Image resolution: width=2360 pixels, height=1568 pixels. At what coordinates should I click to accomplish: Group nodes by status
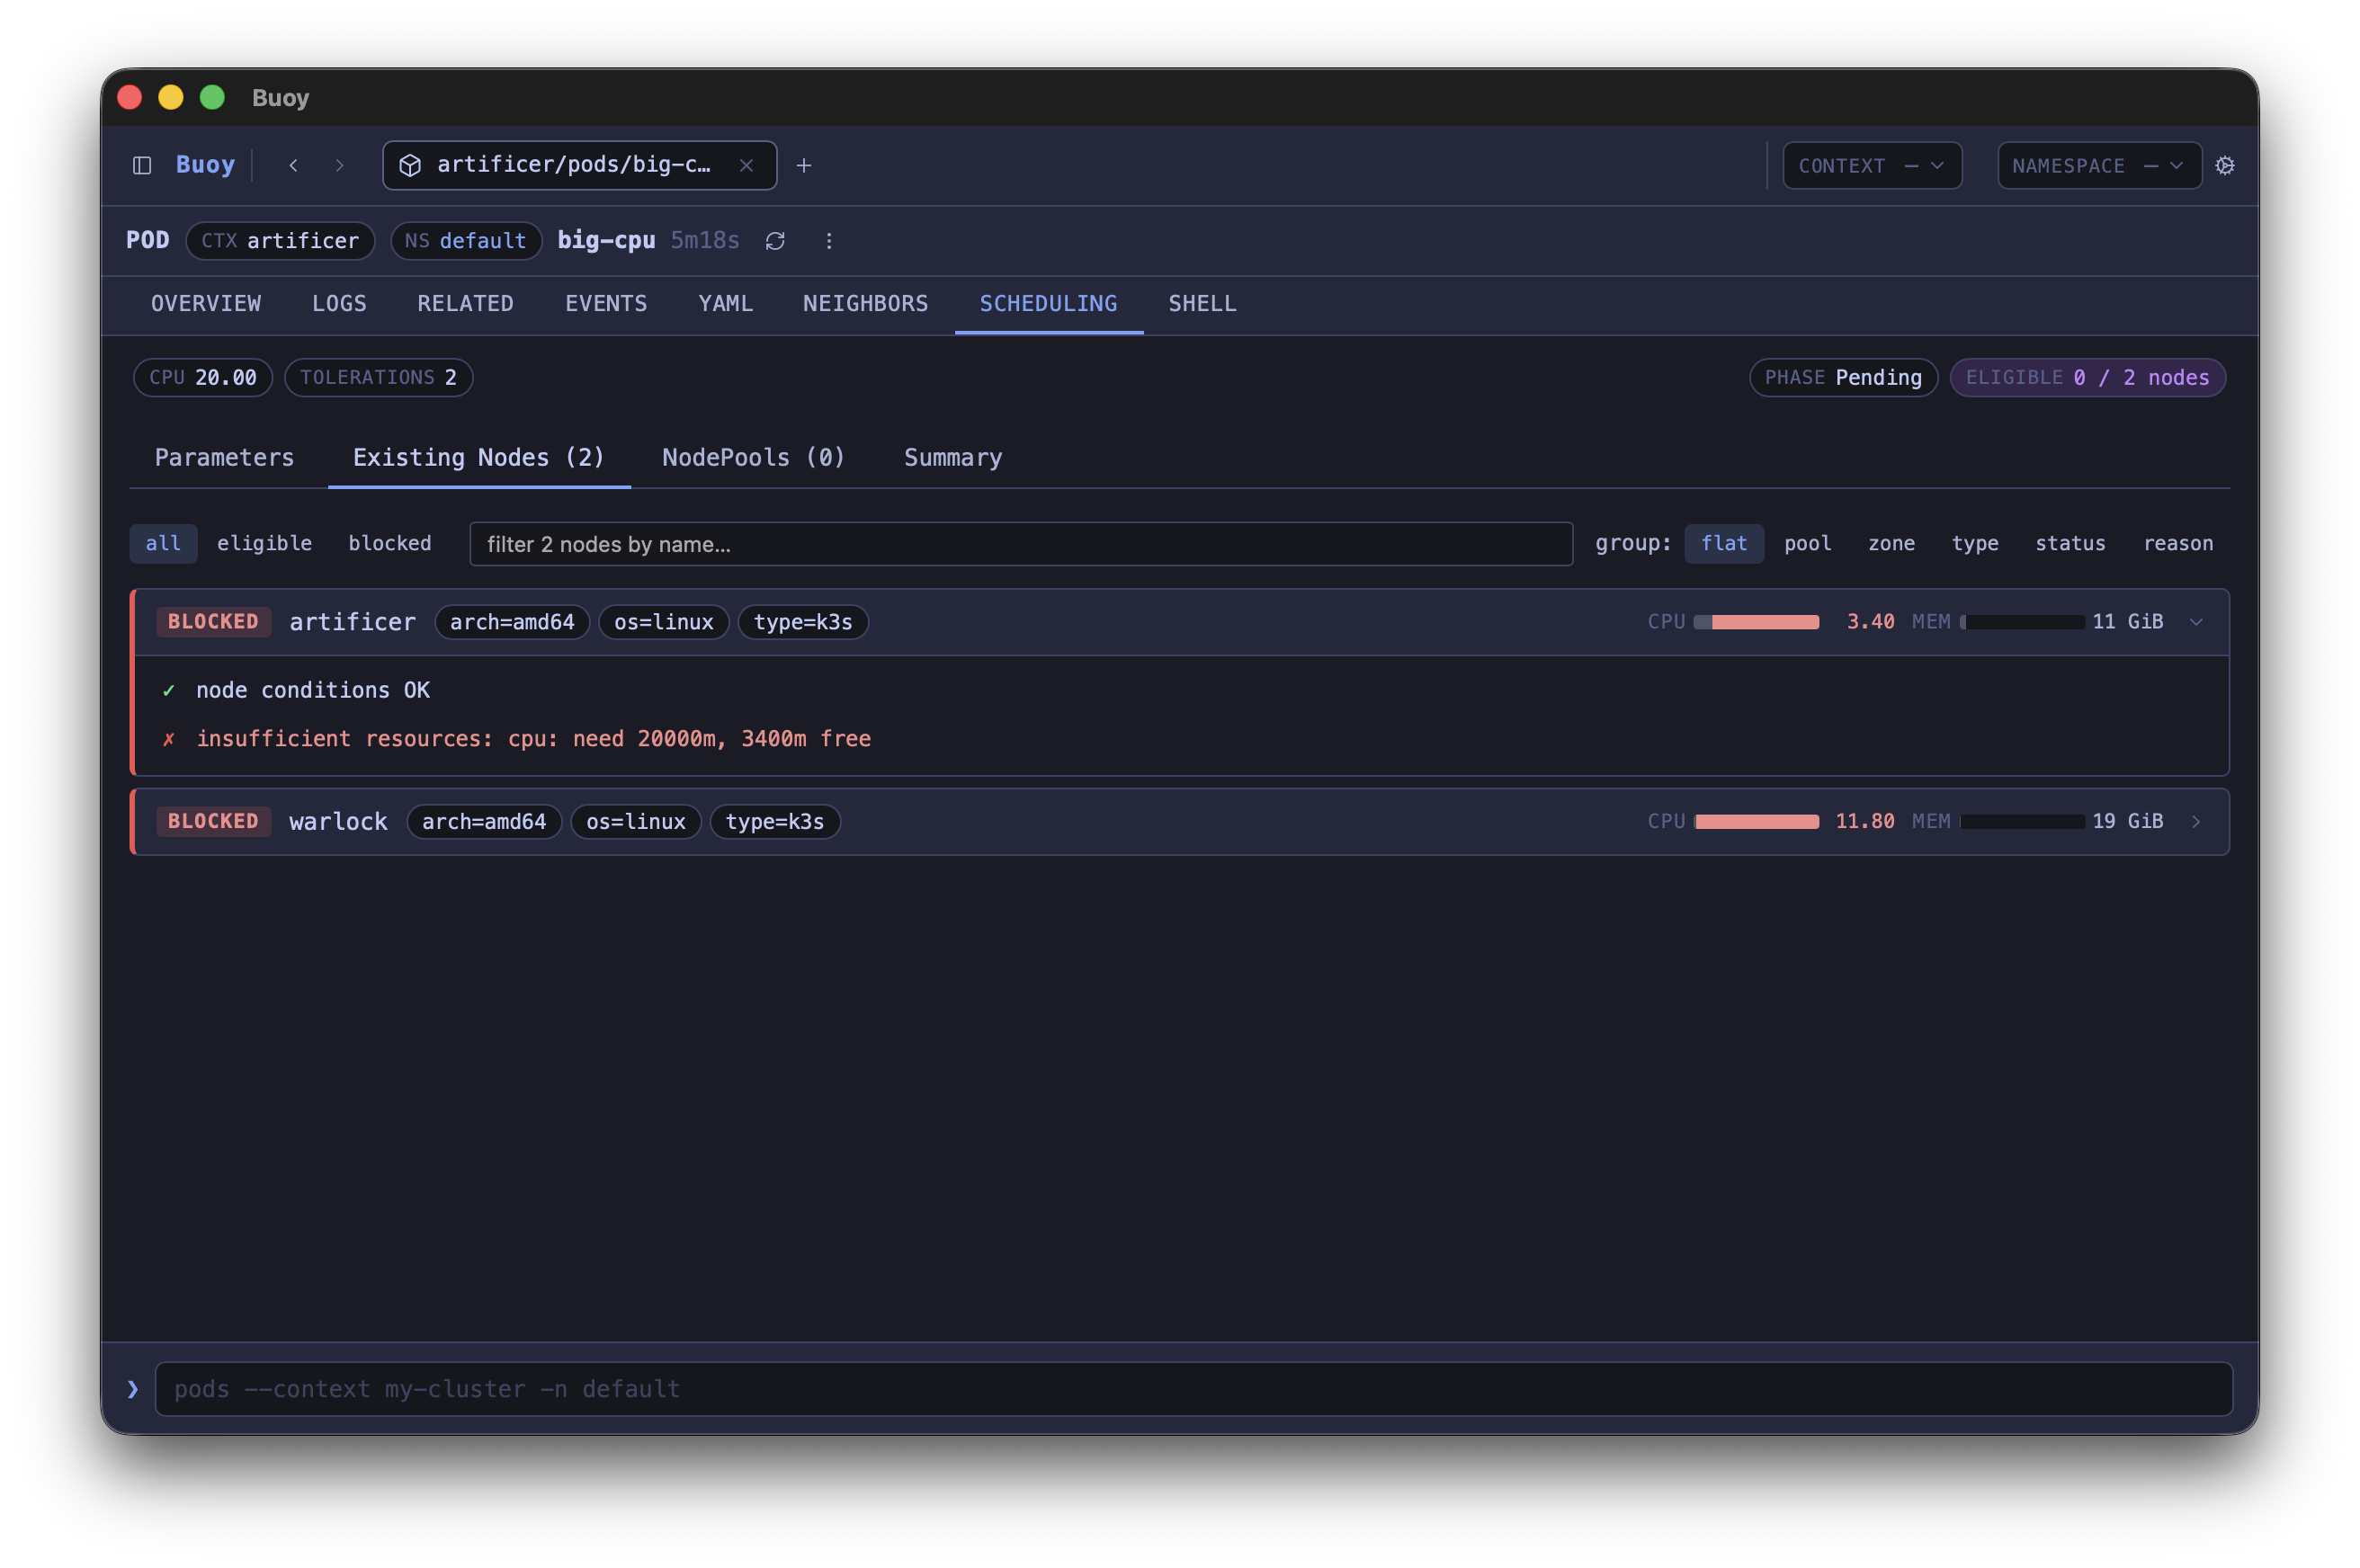pos(2069,543)
